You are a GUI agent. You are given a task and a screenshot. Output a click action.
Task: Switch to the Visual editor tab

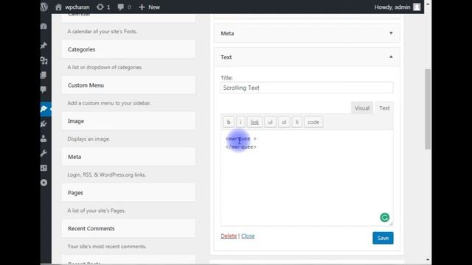[362, 108]
